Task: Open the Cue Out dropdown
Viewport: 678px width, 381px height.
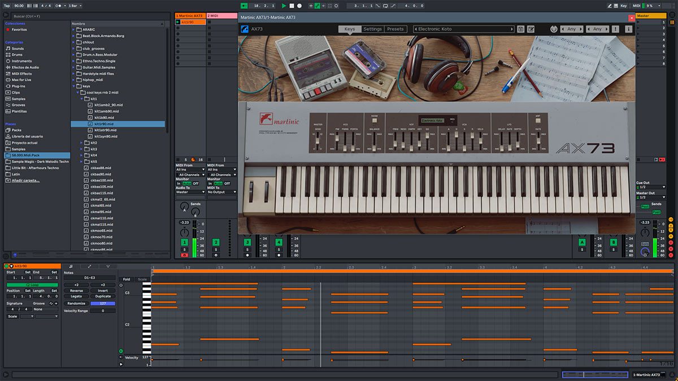Action: point(650,187)
